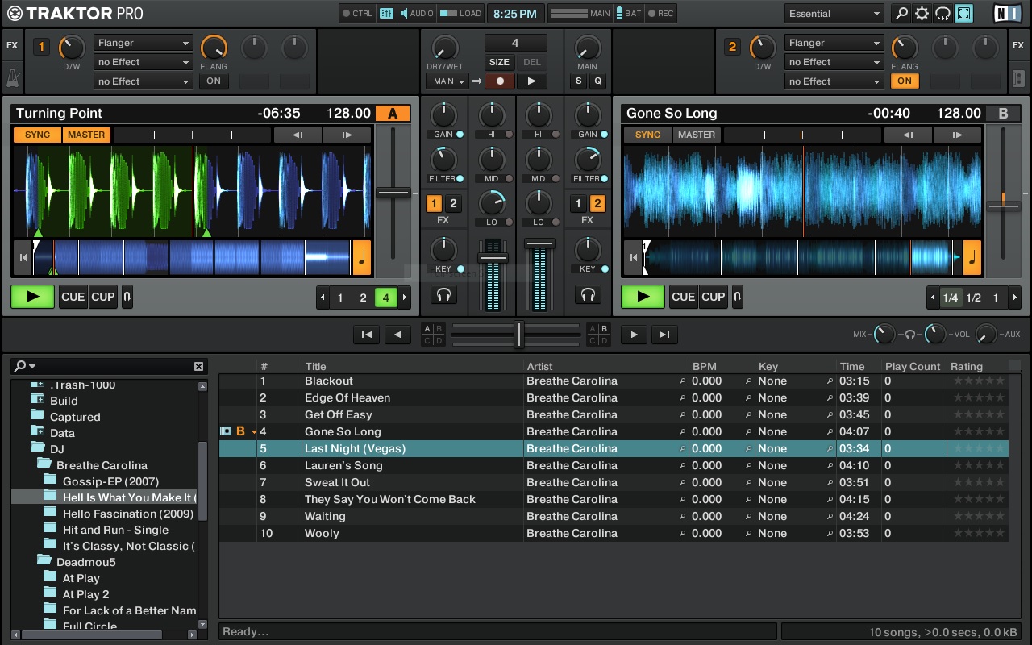Click the loop recorder record button
1032x645 pixels.
500,81
